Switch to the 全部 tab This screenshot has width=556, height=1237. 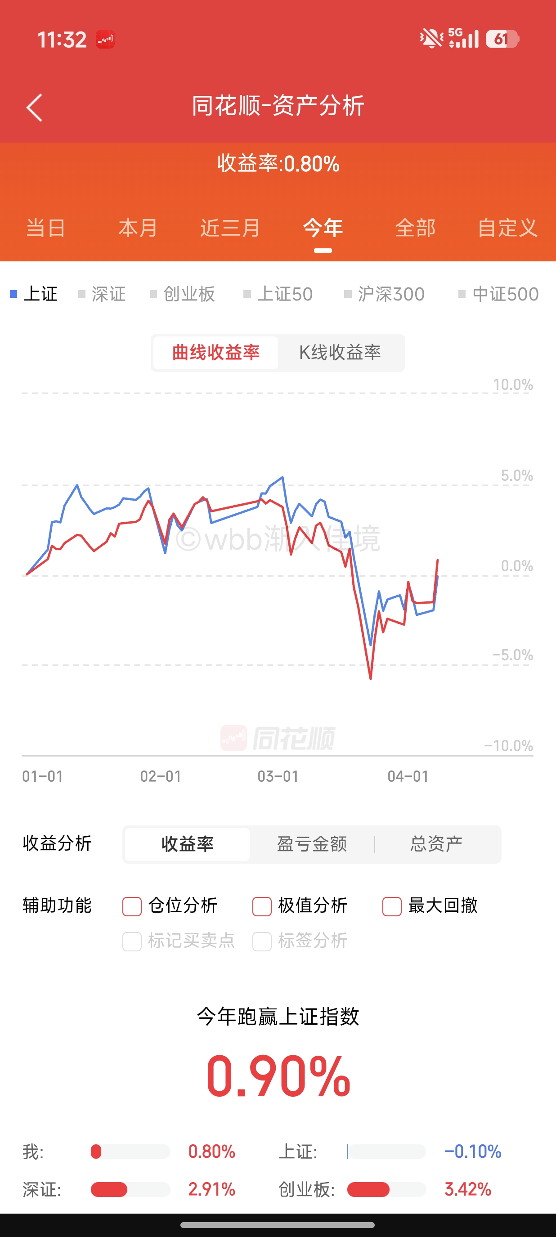pos(415,228)
